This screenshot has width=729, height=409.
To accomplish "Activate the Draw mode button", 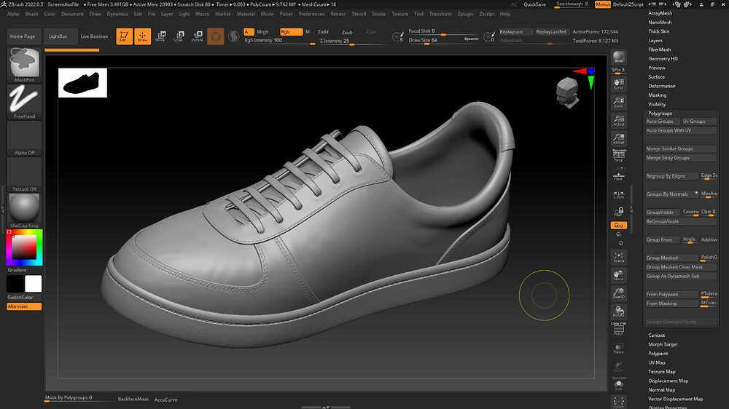I will coord(142,36).
